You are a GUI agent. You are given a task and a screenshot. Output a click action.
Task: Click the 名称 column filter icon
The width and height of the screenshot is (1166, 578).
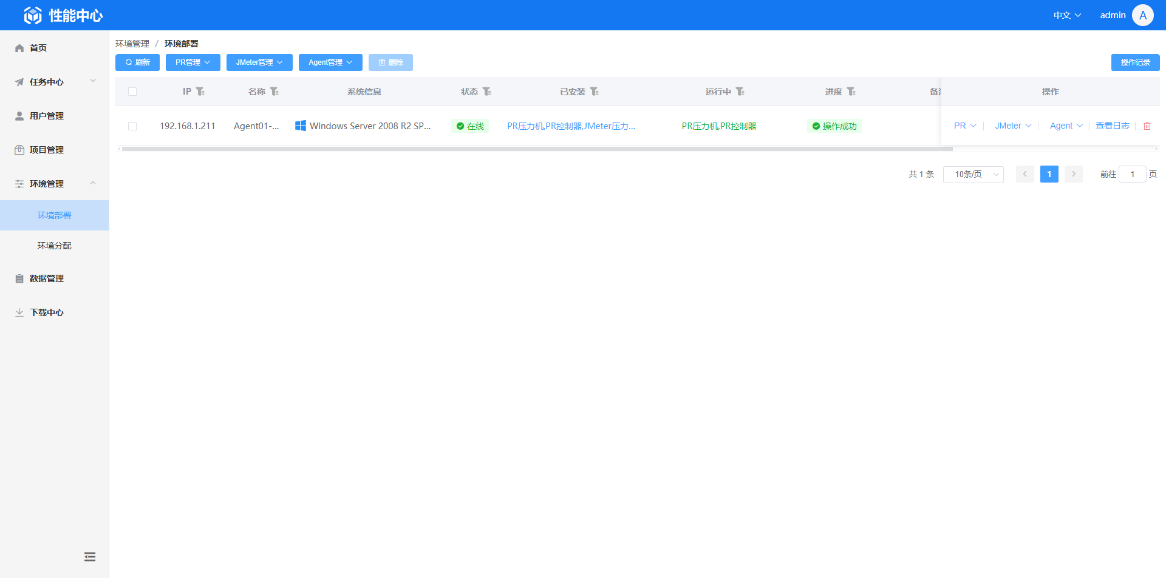pos(274,92)
